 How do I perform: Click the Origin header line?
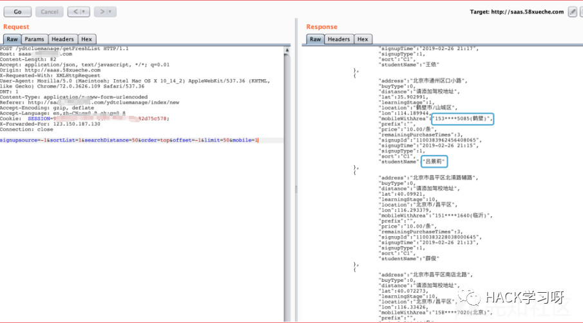click(x=50, y=70)
